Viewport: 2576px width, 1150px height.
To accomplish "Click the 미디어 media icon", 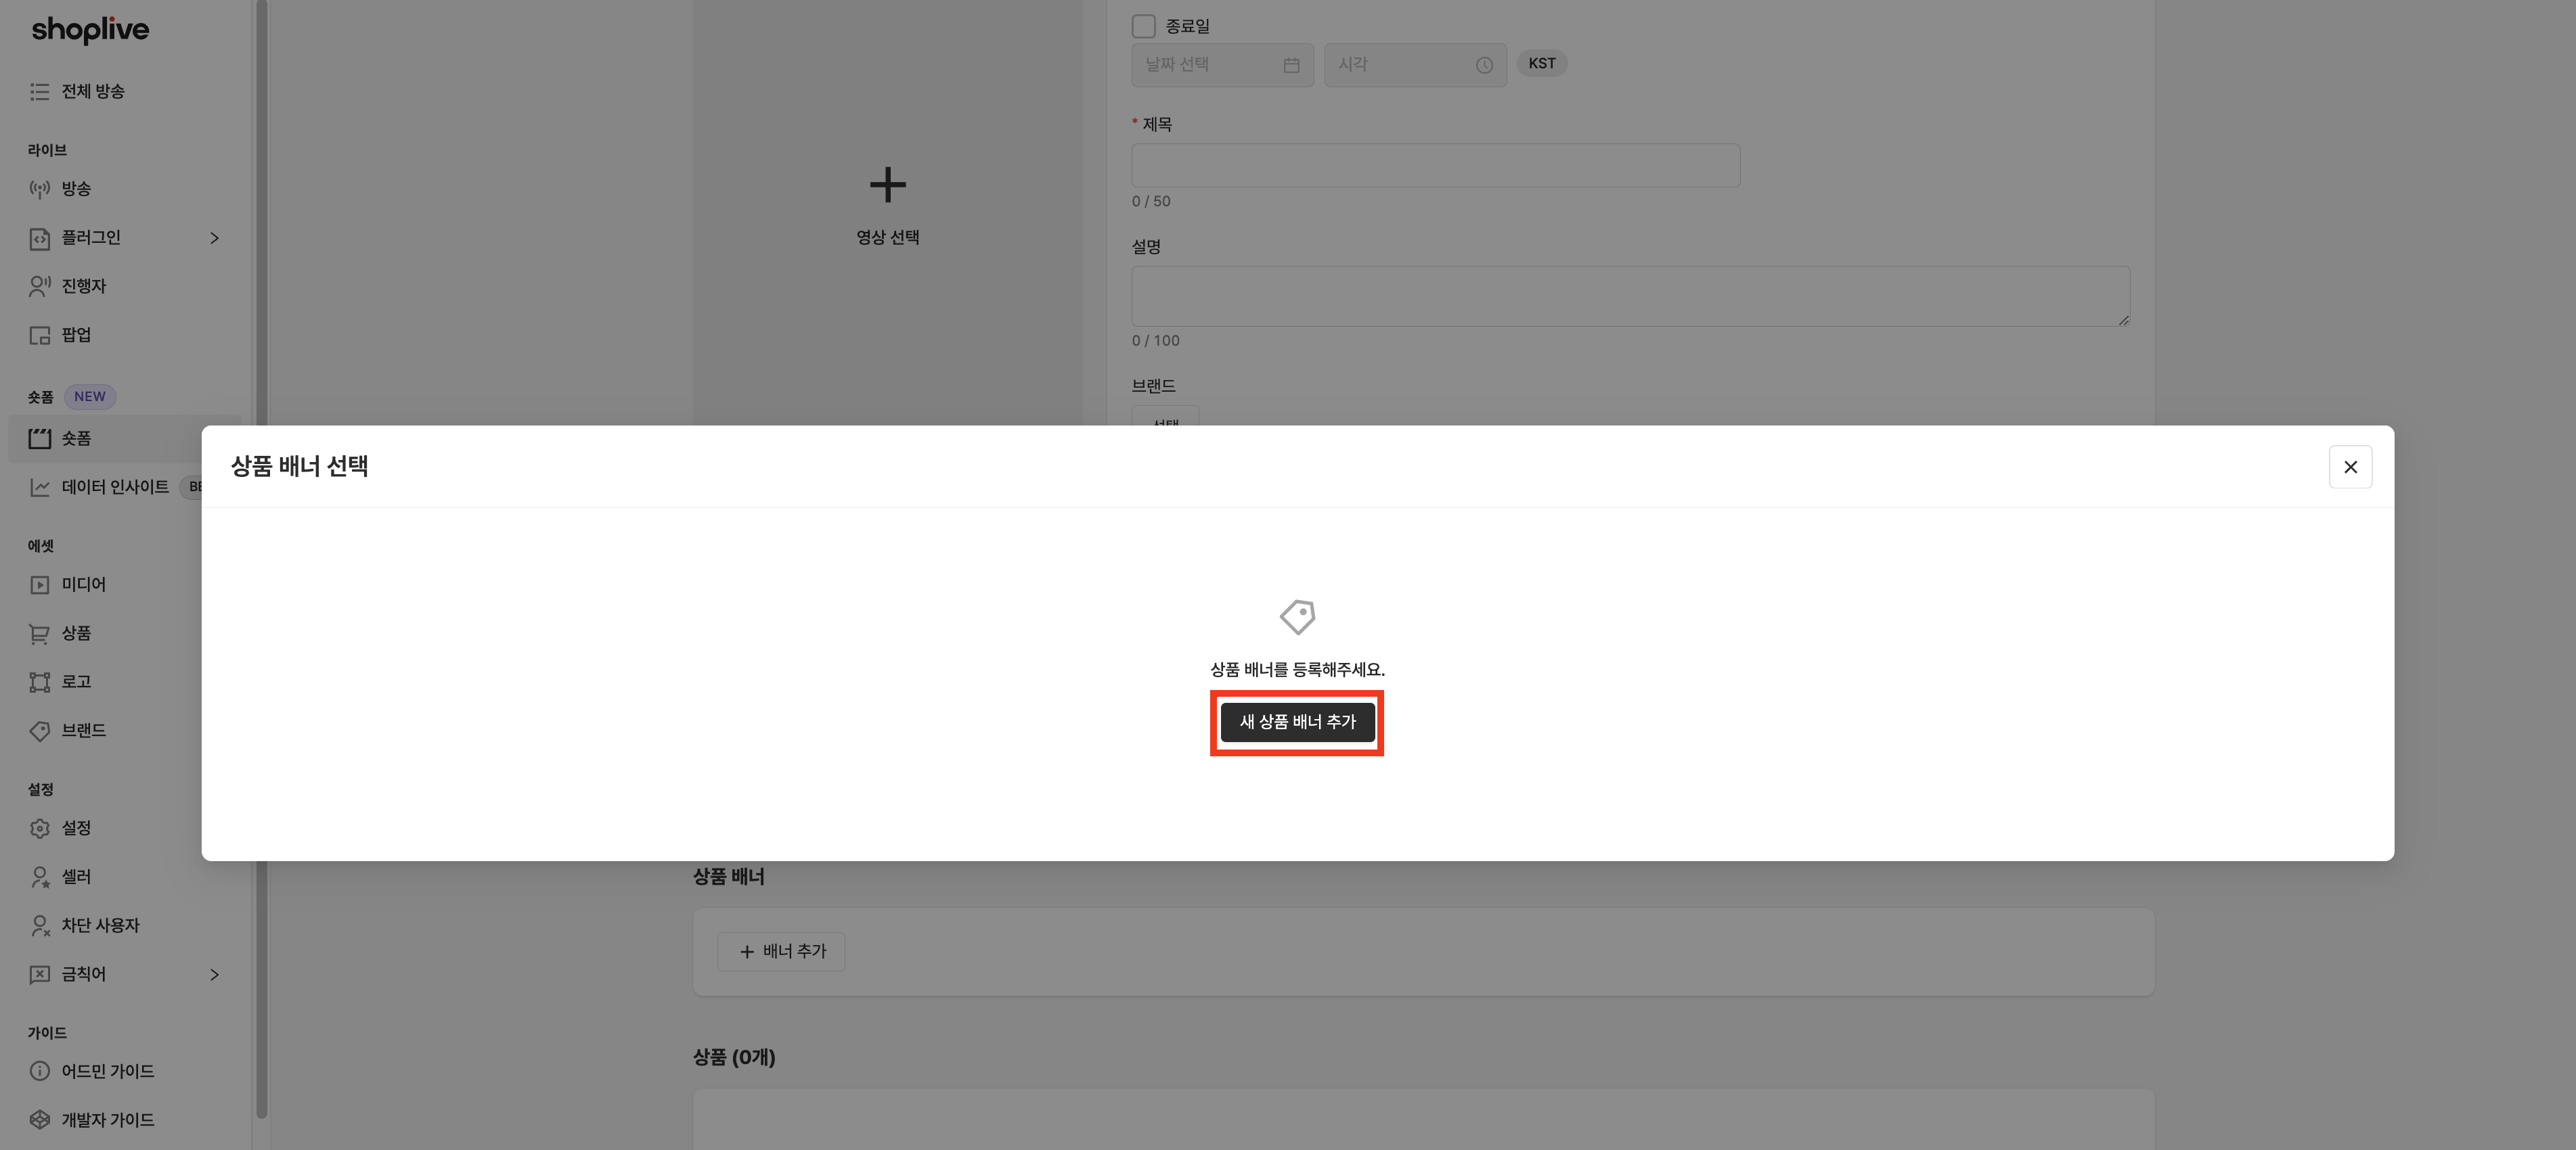I will click(39, 584).
